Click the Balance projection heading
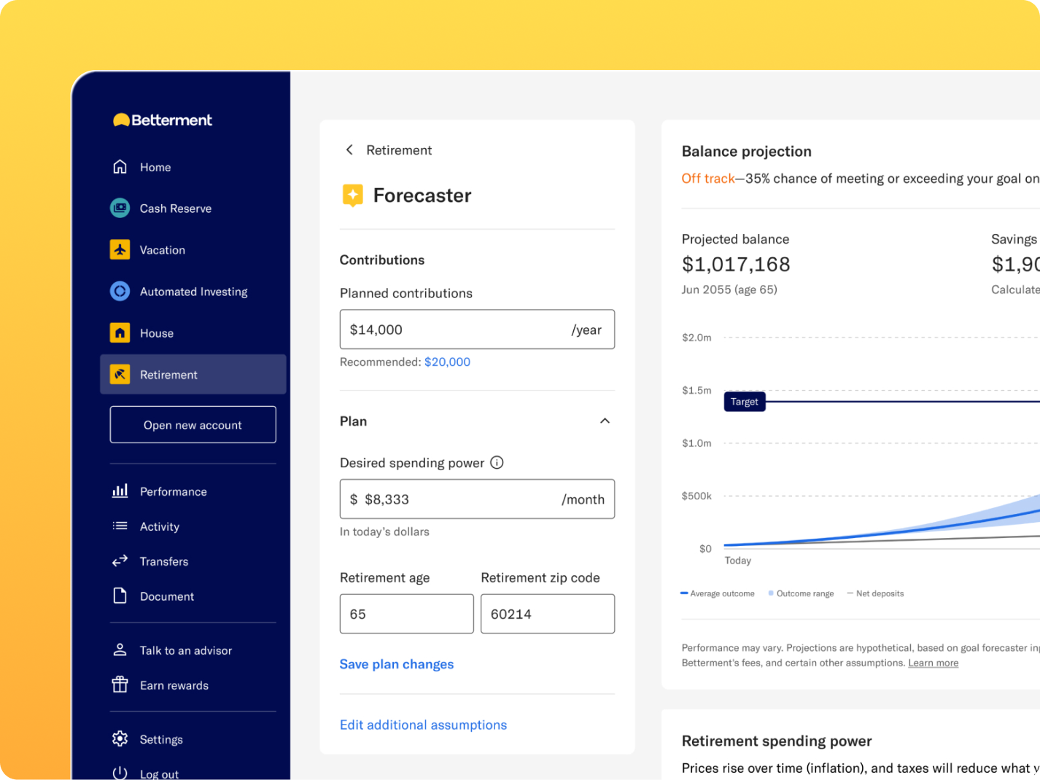Viewport: 1040px width, 780px height. coord(746,152)
